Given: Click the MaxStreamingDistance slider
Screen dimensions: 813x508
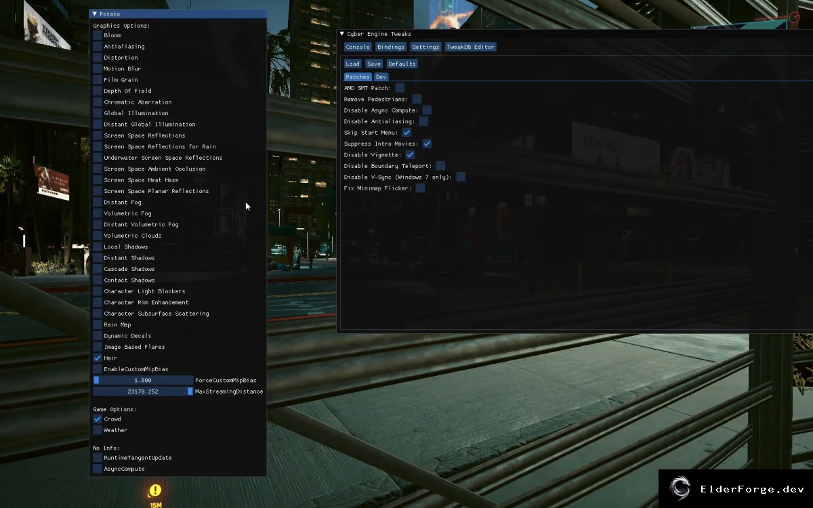Looking at the screenshot, I should tap(143, 391).
